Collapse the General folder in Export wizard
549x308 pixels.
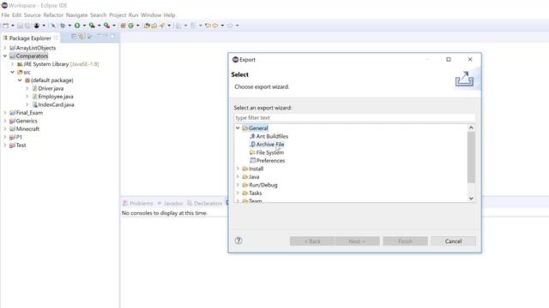tap(238, 128)
